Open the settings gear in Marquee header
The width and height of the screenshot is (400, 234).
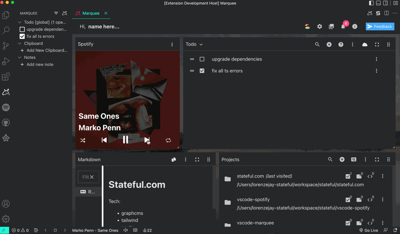click(320, 26)
